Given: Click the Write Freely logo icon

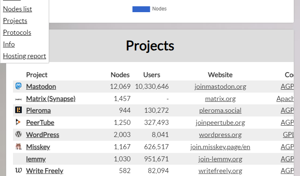Looking at the screenshot, I should [18, 170].
